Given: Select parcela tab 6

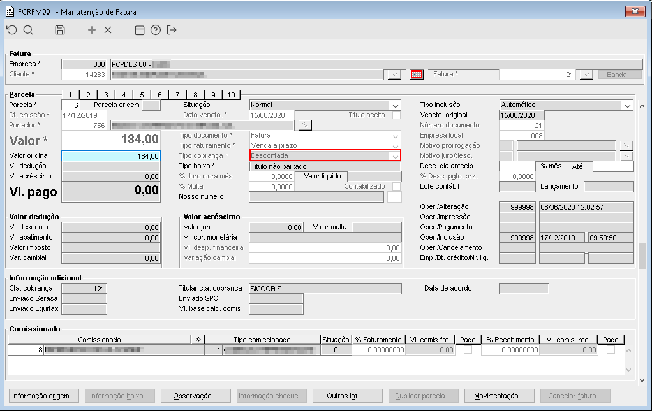Looking at the screenshot, I should (159, 95).
